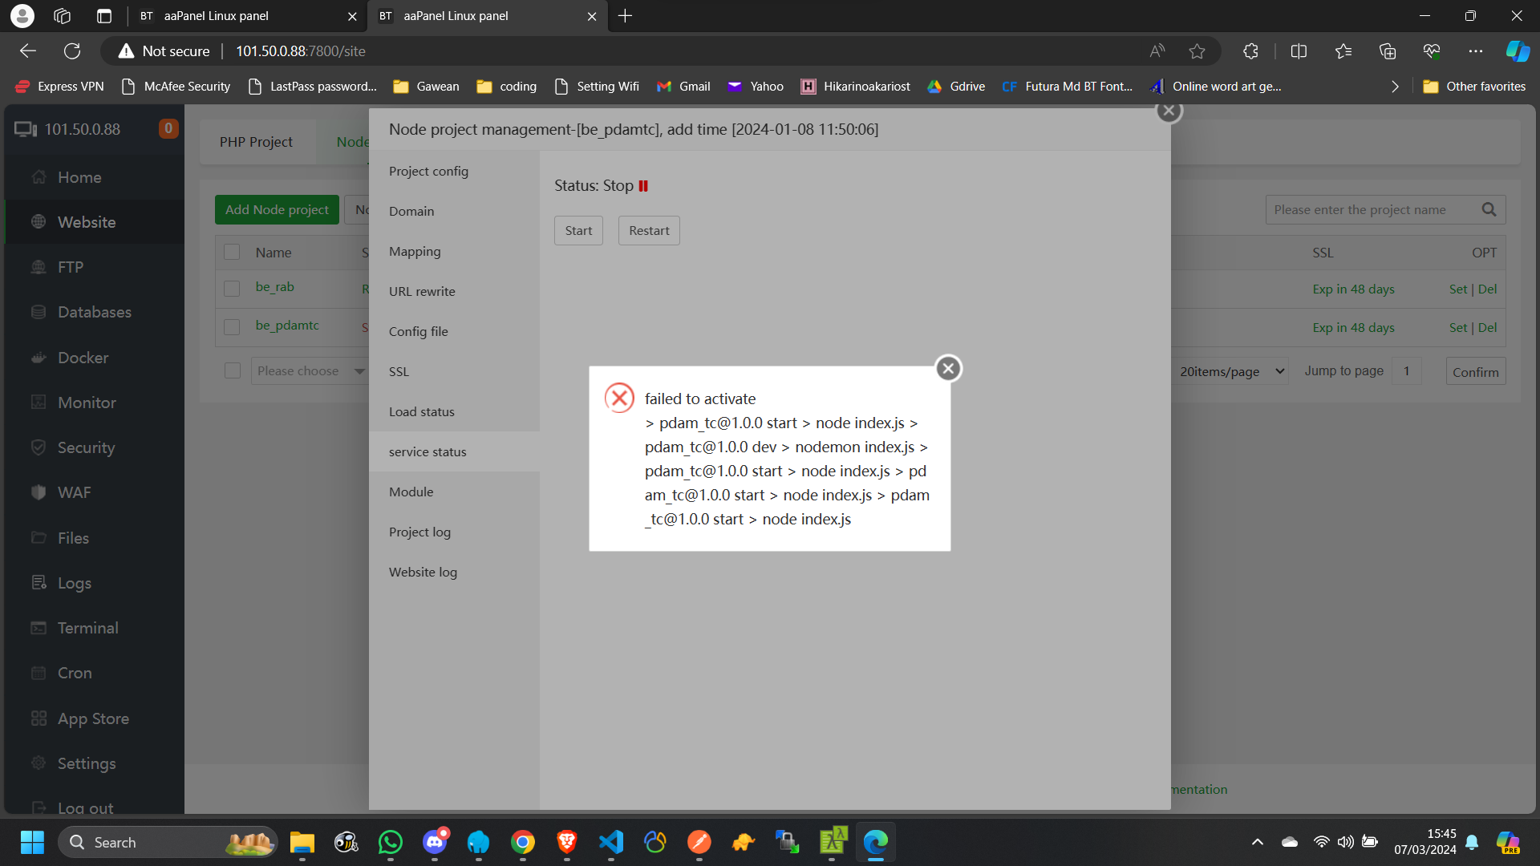Viewport: 1540px width, 866px height.
Task: Open the Cron section in sidebar
Action: tap(74, 673)
